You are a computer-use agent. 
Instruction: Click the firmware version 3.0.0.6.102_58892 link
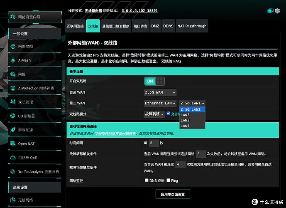[140, 11]
